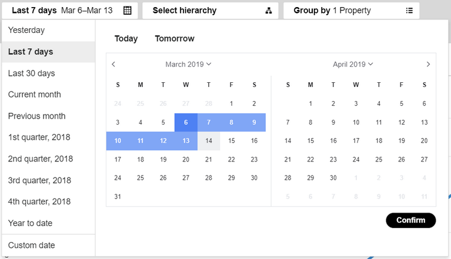Expand the March 2019 month dropdown

click(x=188, y=65)
